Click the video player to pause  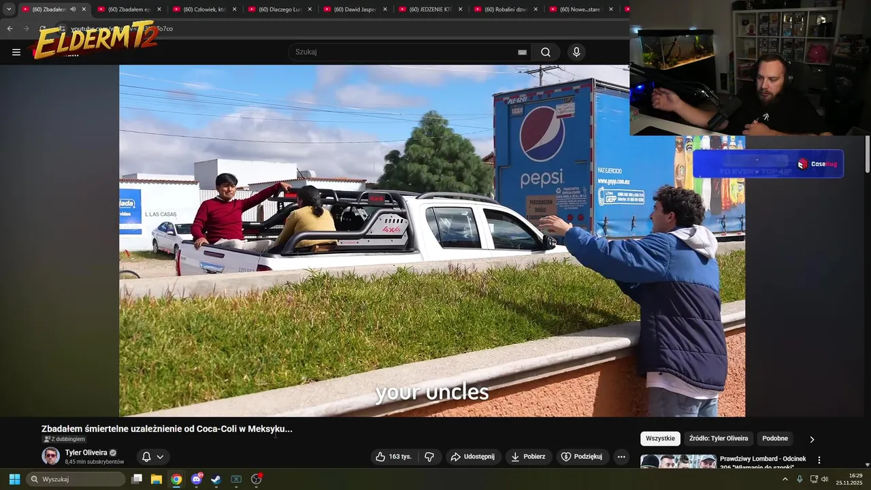pyautogui.click(x=432, y=240)
